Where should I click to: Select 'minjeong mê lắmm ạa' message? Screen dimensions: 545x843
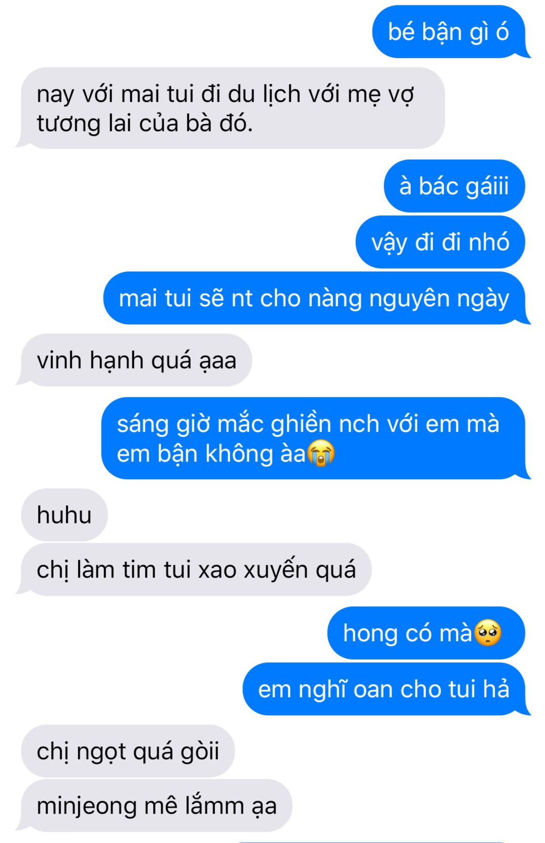[x=154, y=806]
